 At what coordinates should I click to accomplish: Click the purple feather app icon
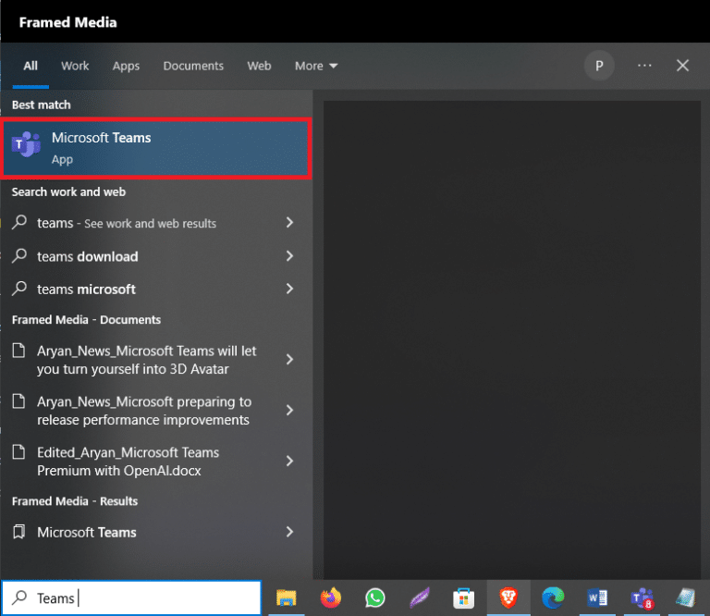coord(420,598)
